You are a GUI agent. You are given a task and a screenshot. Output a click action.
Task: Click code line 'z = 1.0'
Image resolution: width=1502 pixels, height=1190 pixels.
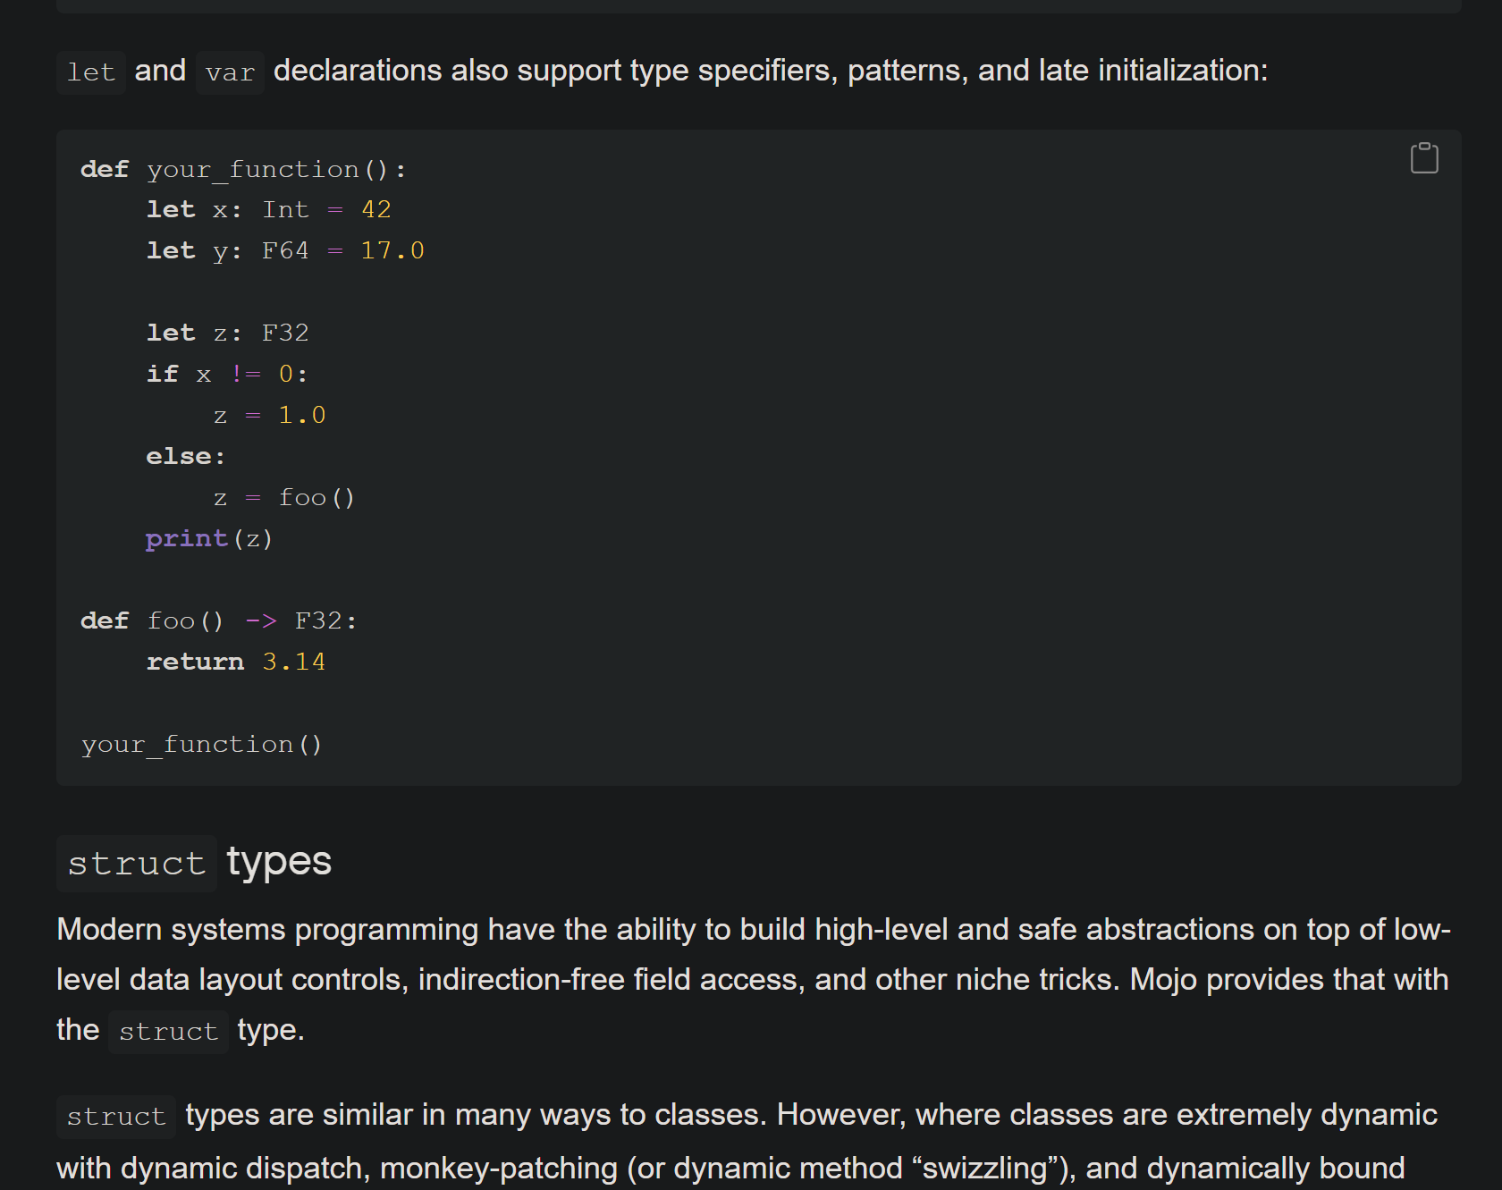(x=269, y=415)
